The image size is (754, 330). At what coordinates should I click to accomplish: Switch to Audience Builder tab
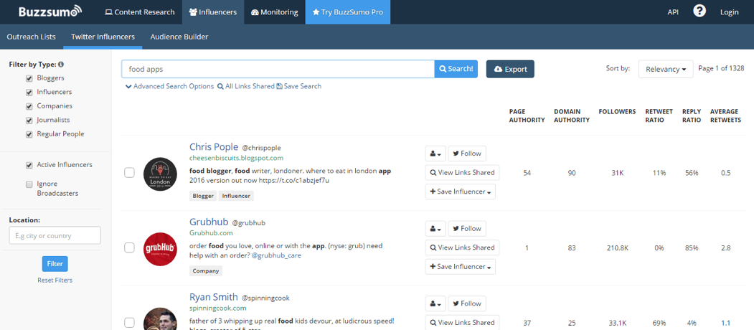(179, 37)
